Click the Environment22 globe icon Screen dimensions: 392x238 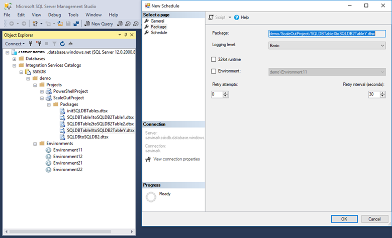[x=49, y=169]
